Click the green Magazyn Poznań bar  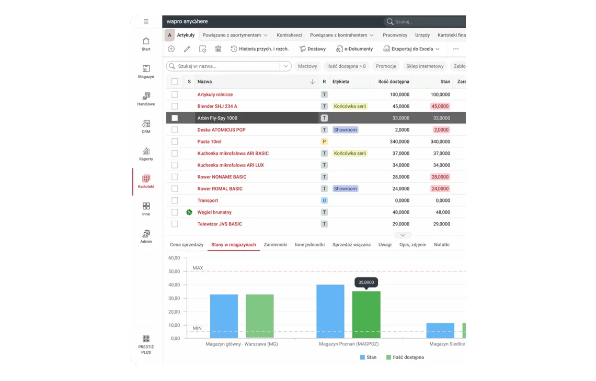tap(366, 315)
